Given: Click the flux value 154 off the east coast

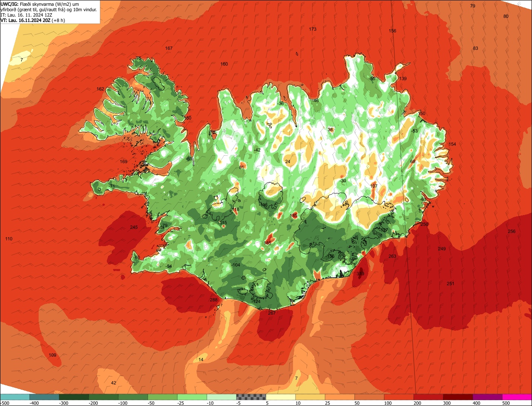Looking at the screenshot, I should click(452, 144).
